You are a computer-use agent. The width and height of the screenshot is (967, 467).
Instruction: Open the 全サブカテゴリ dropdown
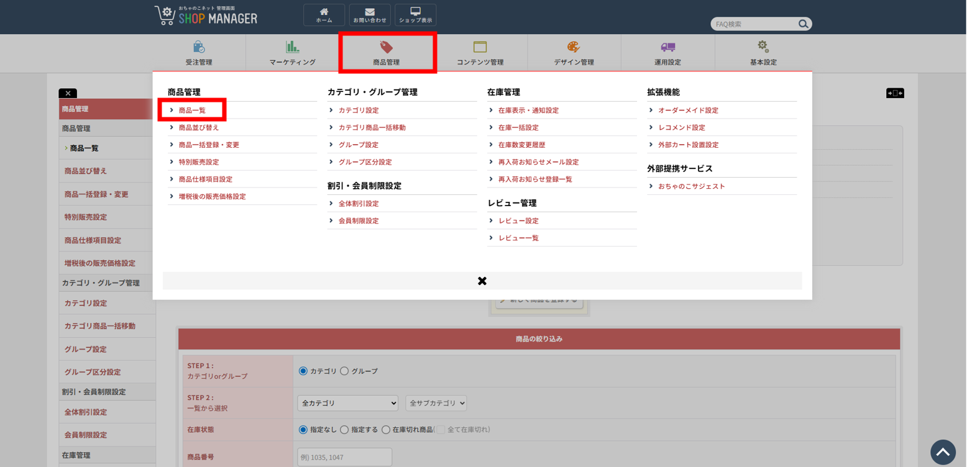436,403
